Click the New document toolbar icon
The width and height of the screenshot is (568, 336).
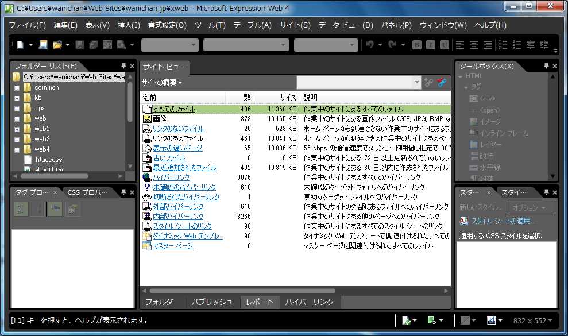point(20,45)
